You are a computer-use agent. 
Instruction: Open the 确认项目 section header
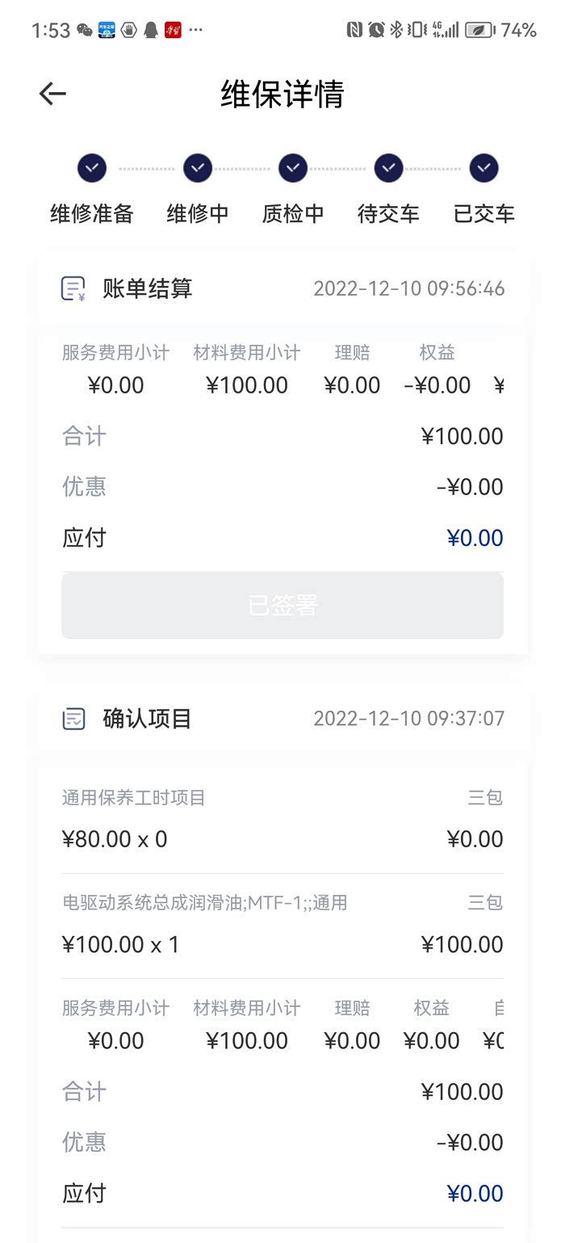click(148, 718)
